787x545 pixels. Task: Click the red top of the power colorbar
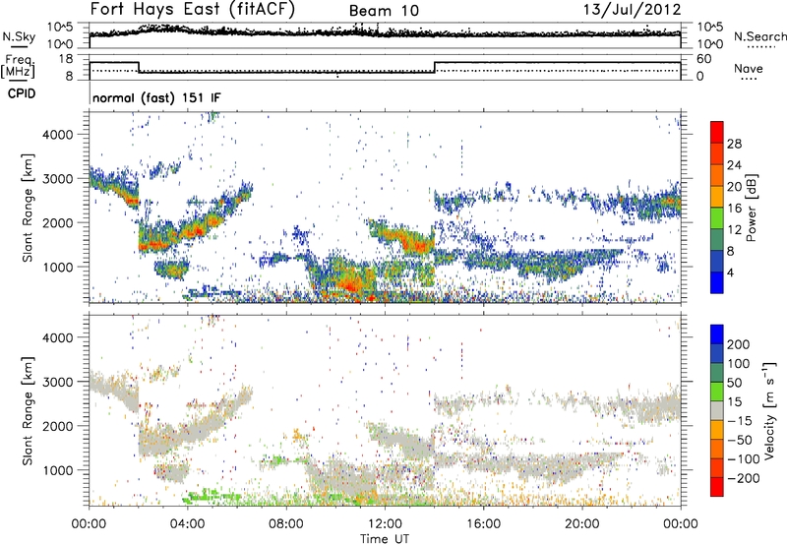tap(717, 132)
